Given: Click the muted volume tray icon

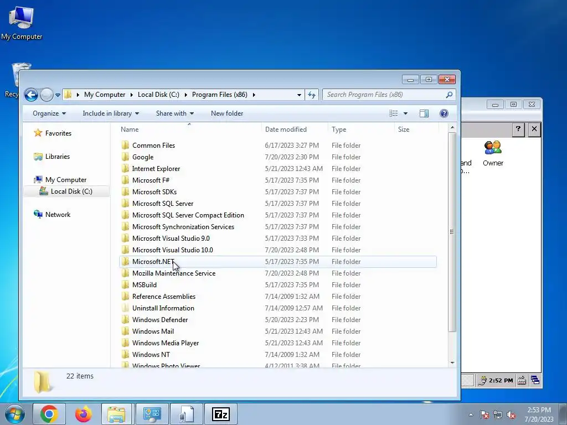Looking at the screenshot, I should point(511,415).
